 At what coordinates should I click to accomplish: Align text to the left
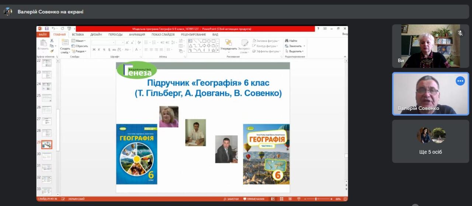(146, 49)
